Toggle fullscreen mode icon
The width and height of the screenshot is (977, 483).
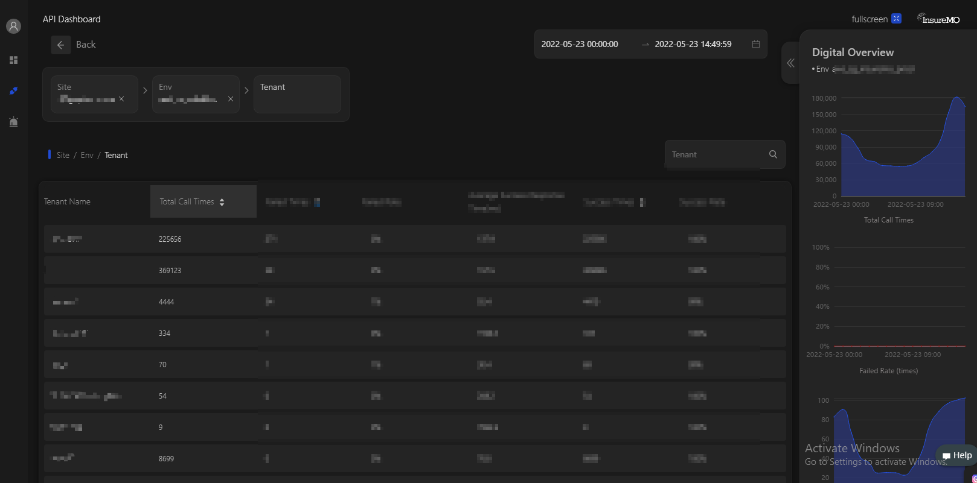(896, 19)
